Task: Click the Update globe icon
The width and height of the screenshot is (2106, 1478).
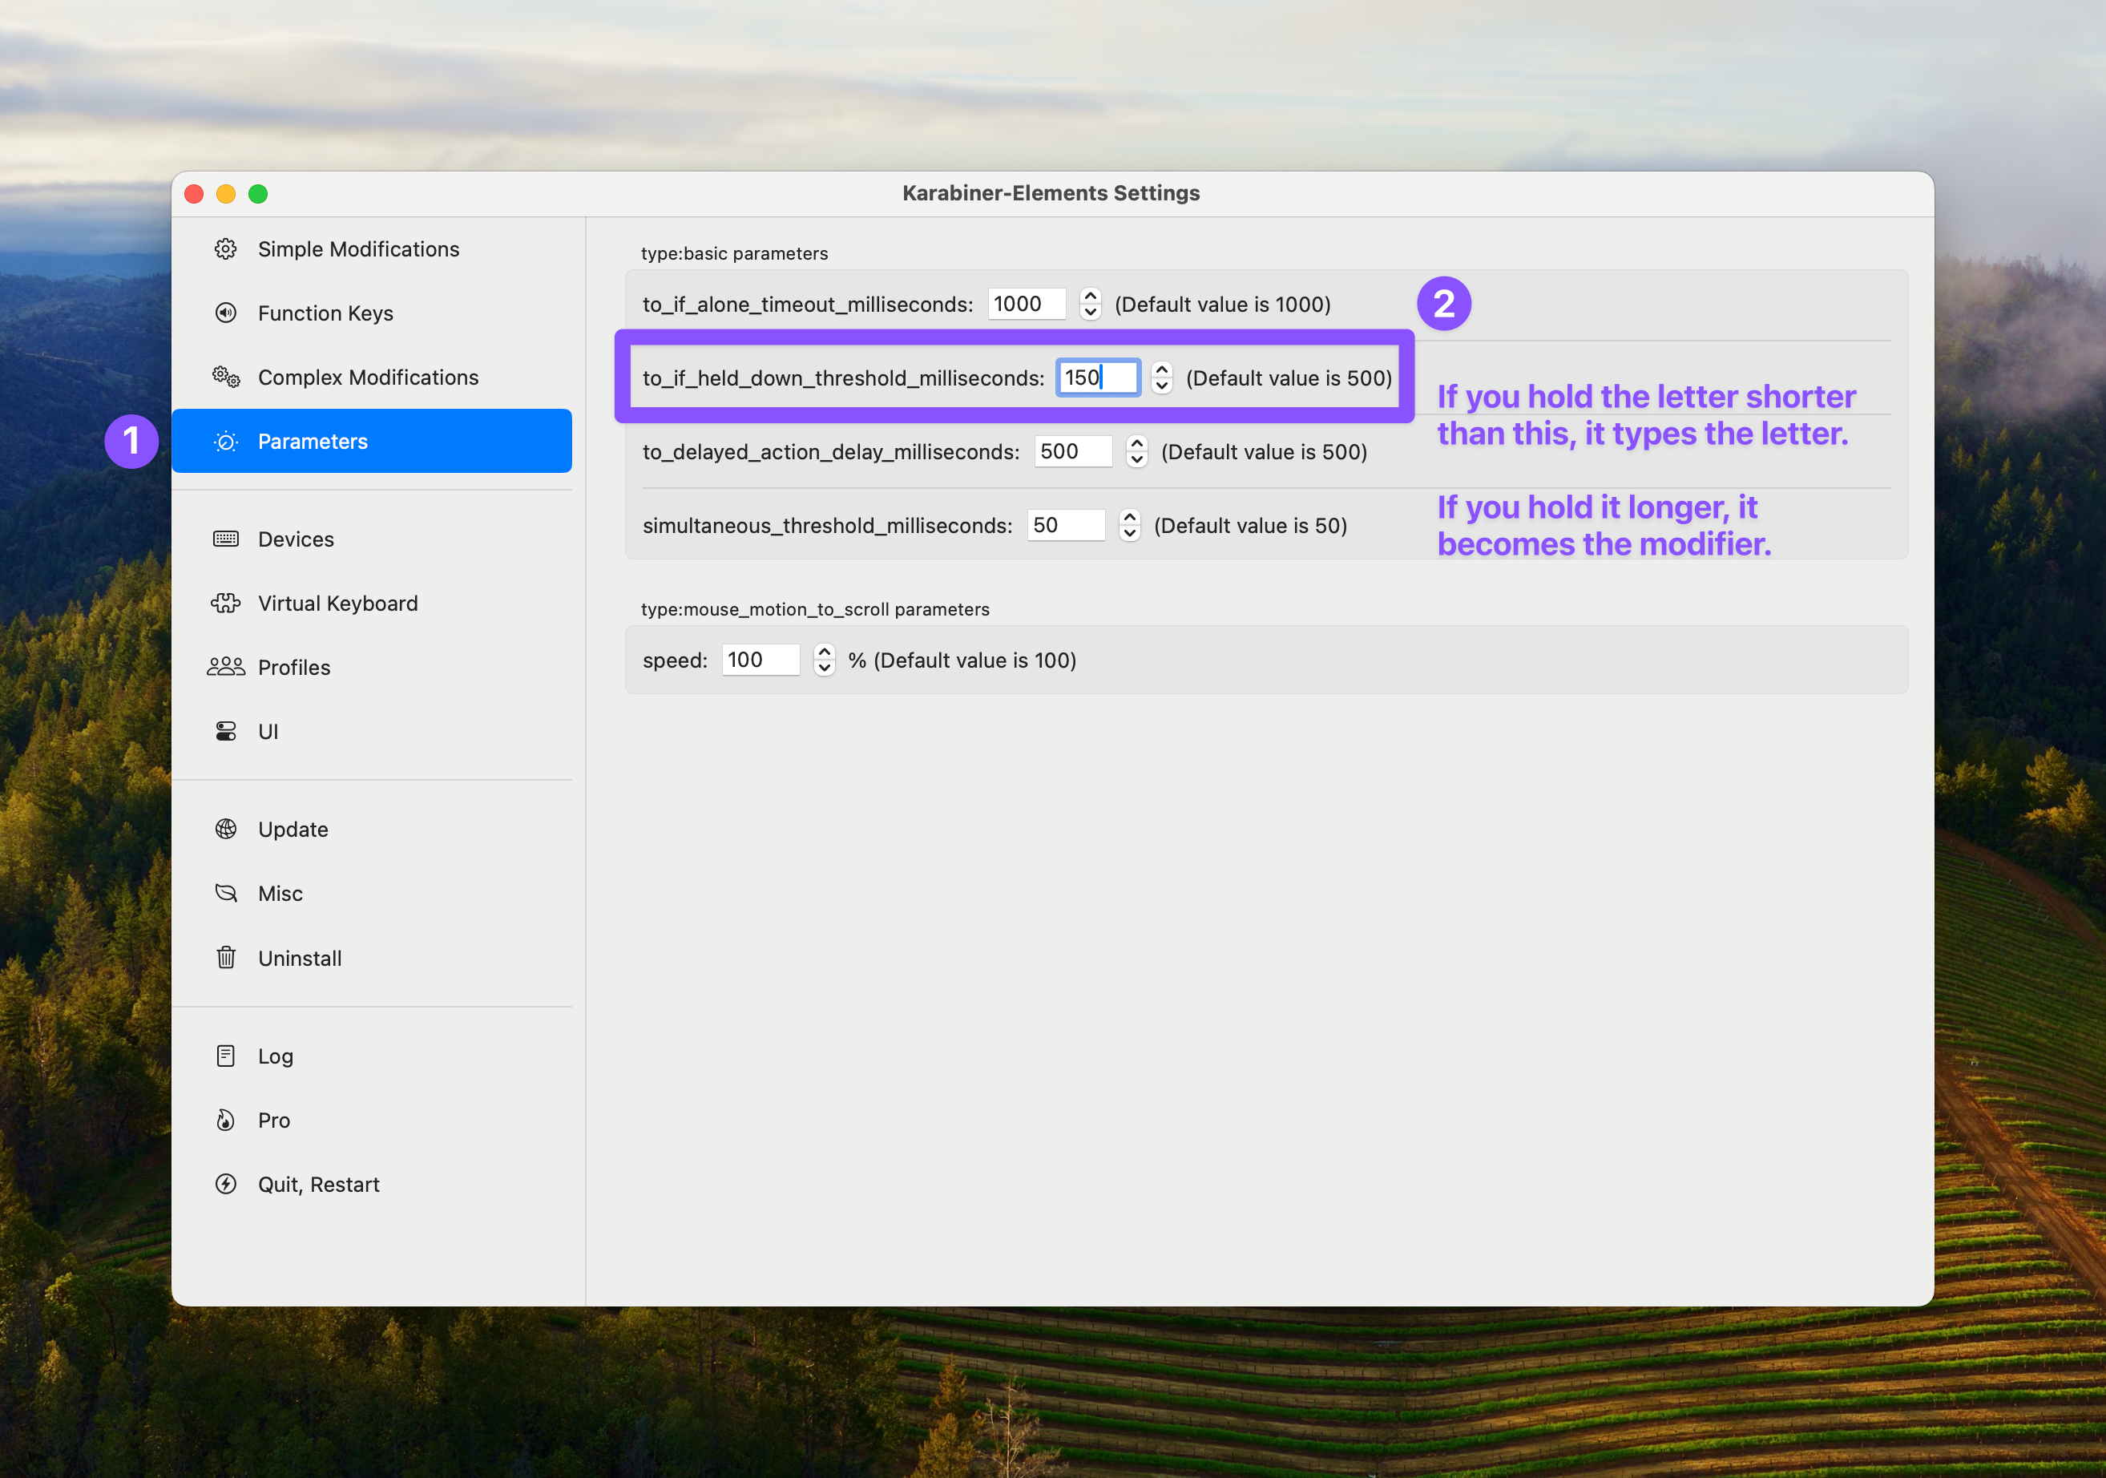Action: [x=226, y=829]
